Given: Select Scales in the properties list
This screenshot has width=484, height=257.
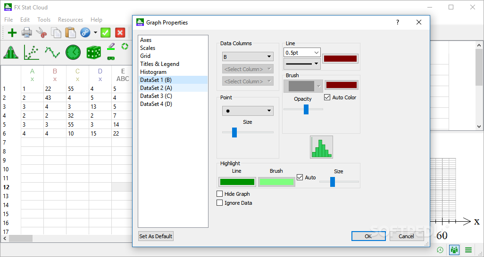Looking at the screenshot, I should [173, 48].
